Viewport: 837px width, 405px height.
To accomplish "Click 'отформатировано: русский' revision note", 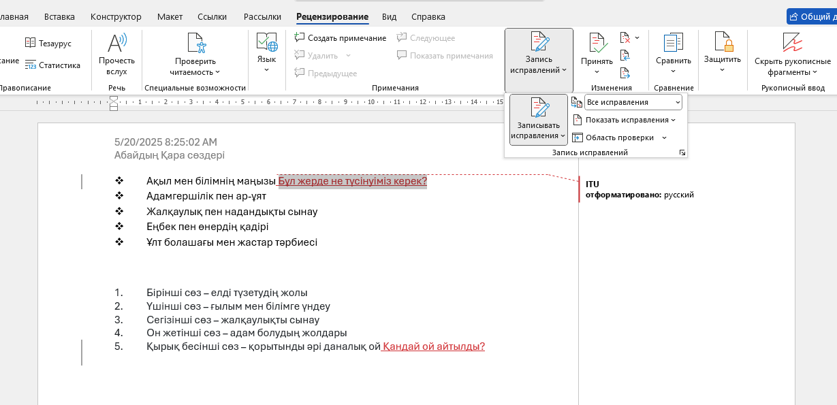I will click(639, 195).
